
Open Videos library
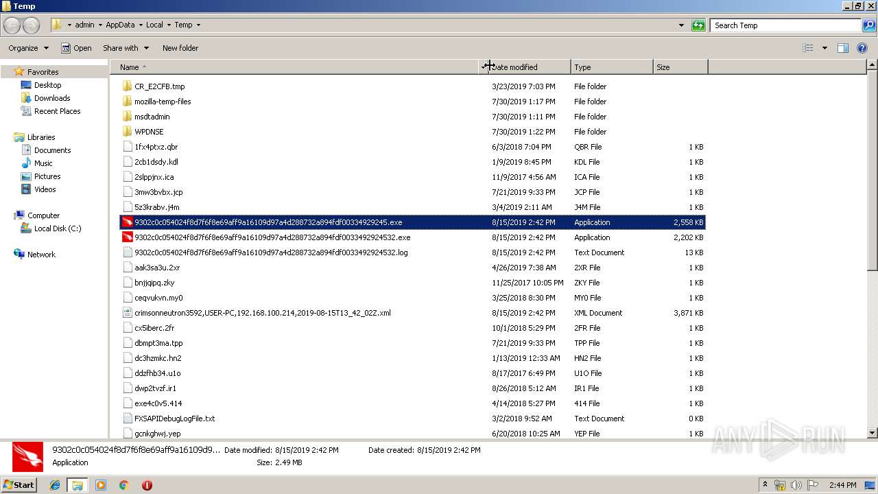tap(45, 189)
